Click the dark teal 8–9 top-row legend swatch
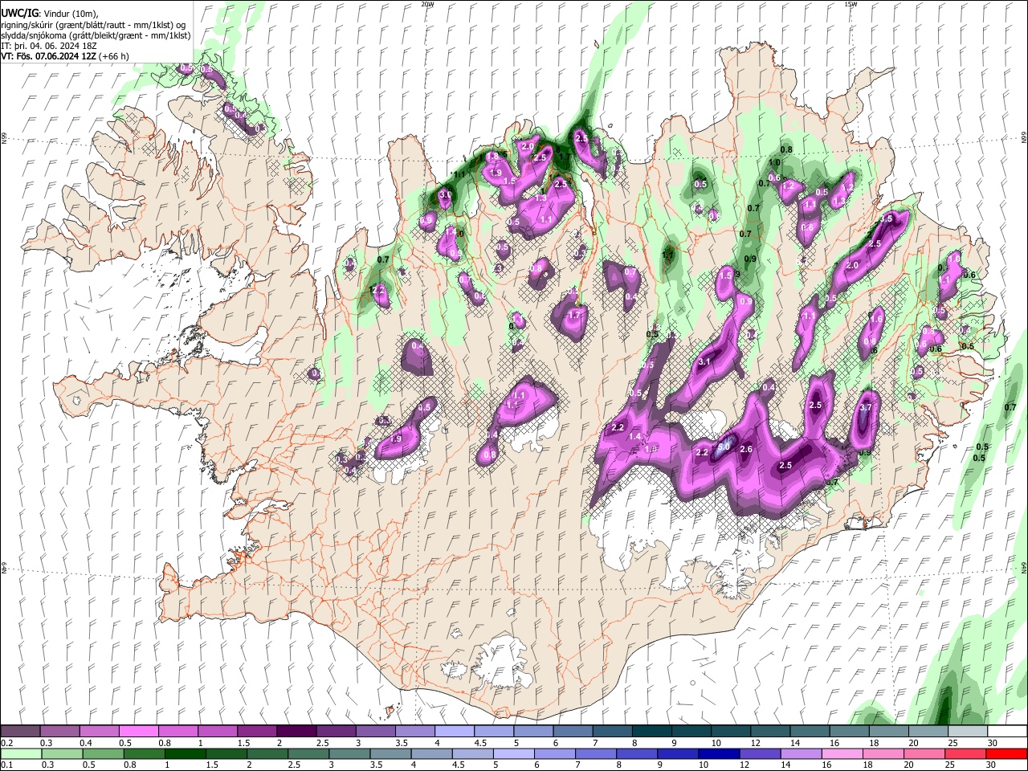 pyautogui.click(x=651, y=732)
